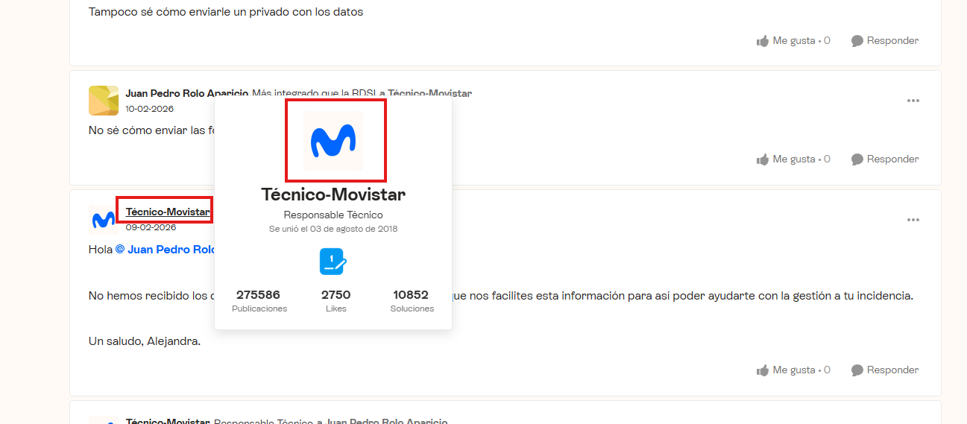Viewport: 967px width, 424px height.
Task: View the 2750 Likes stat
Action: pos(336,300)
